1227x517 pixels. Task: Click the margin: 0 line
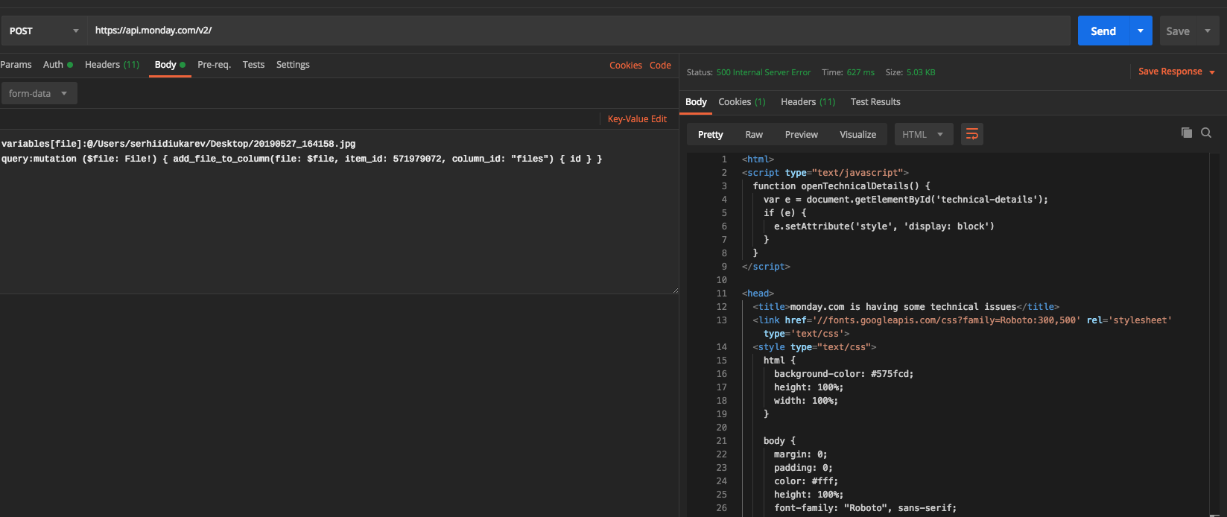(x=800, y=454)
